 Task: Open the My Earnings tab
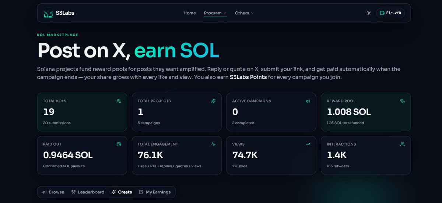point(155,192)
